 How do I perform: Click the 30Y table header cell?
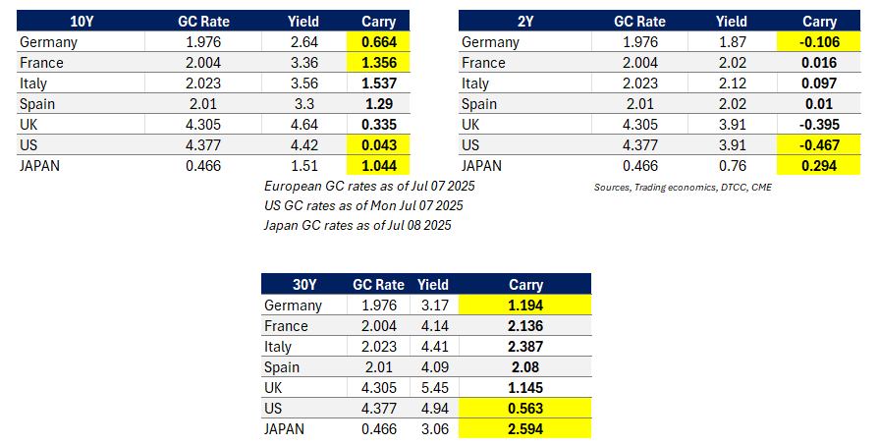coord(303,284)
